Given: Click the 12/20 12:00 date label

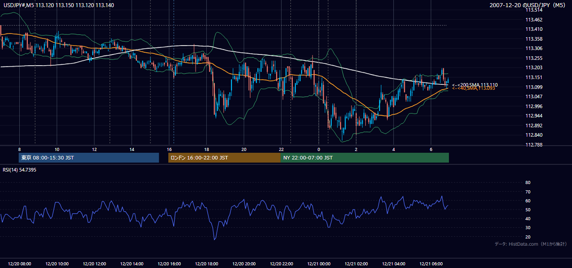Looking at the screenshot, I should tap(94, 264).
